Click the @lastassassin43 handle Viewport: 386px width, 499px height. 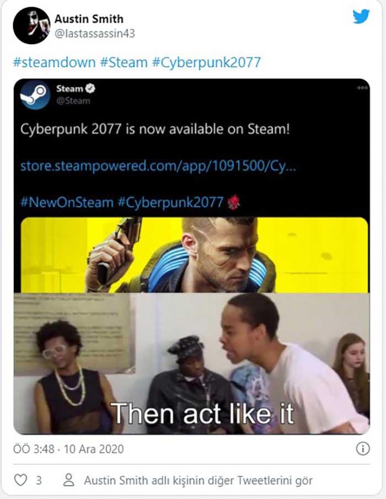point(95,34)
